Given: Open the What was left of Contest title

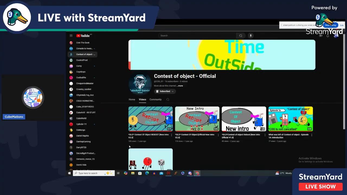Looking at the screenshot, I should pyautogui.click(x=288, y=136).
